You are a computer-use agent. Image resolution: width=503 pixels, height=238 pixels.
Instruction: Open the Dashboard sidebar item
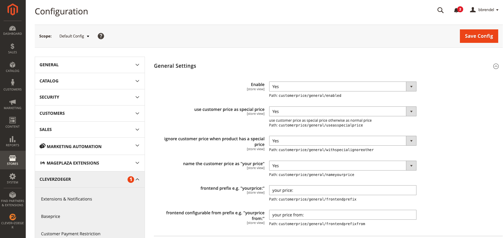pos(13,30)
